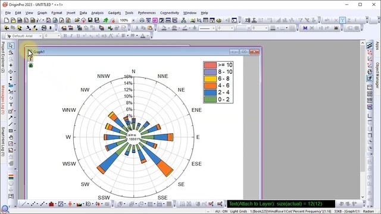Click the Radian status bar entry
The width and height of the screenshot is (381, 214).
pyautogui.click(x=368, y=212)
